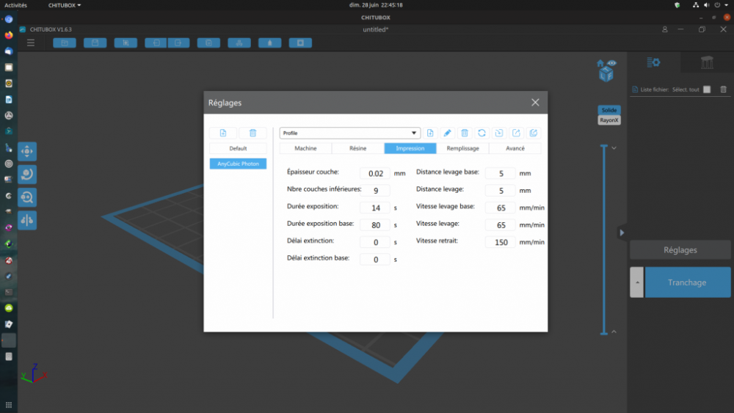Image resolution: width=734 pixels, height=413 pixels.
Task: Toggle the eye perspective view icon
Action: tap(612, 63)
